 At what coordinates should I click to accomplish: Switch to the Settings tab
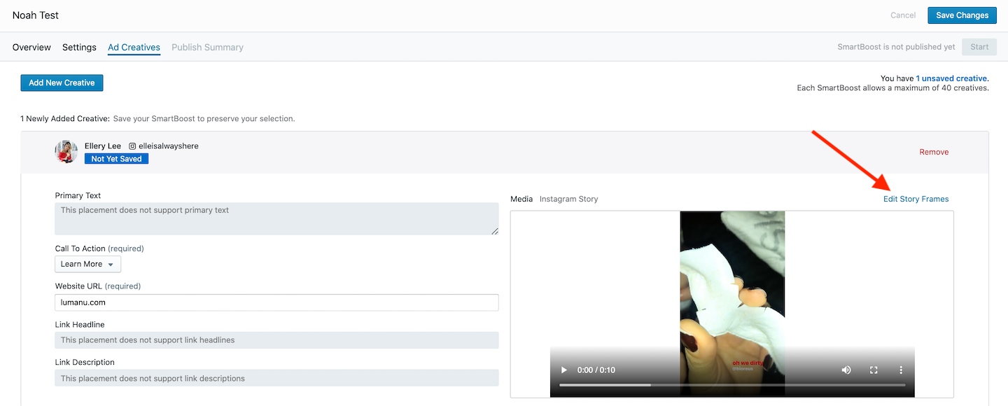click(x=79, y=48)
